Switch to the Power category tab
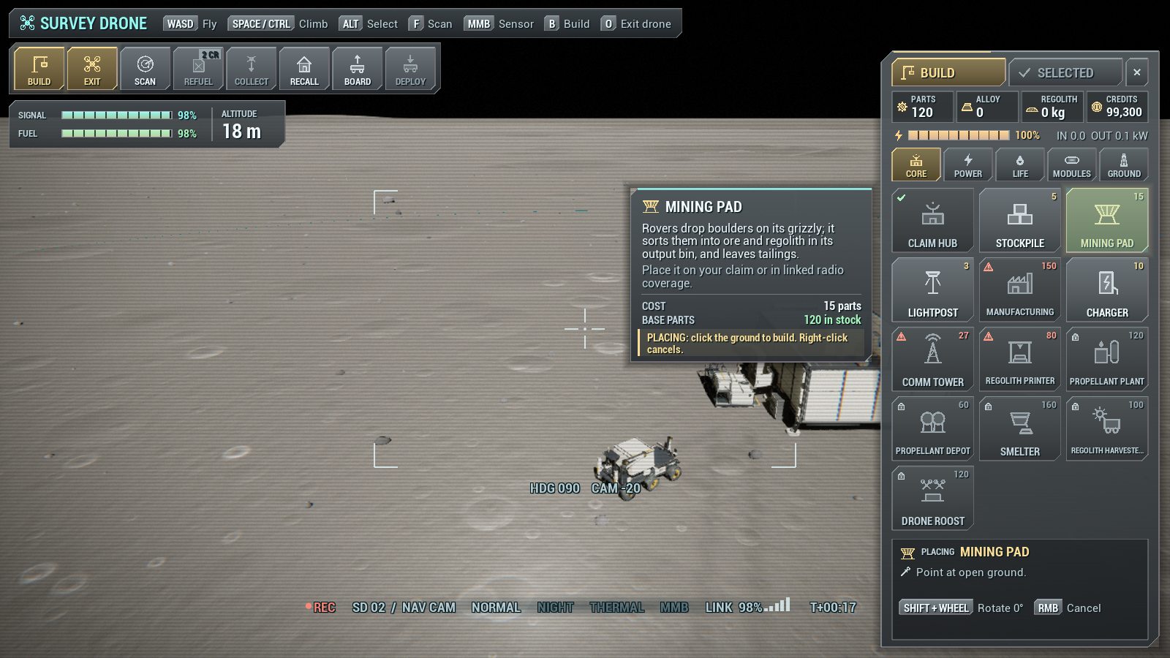The width and height of the screenshot is (1170, 658). point(967,164)
